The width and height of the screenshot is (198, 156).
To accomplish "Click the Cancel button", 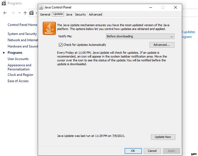I will pyautogui.click(x=152, y=151).
